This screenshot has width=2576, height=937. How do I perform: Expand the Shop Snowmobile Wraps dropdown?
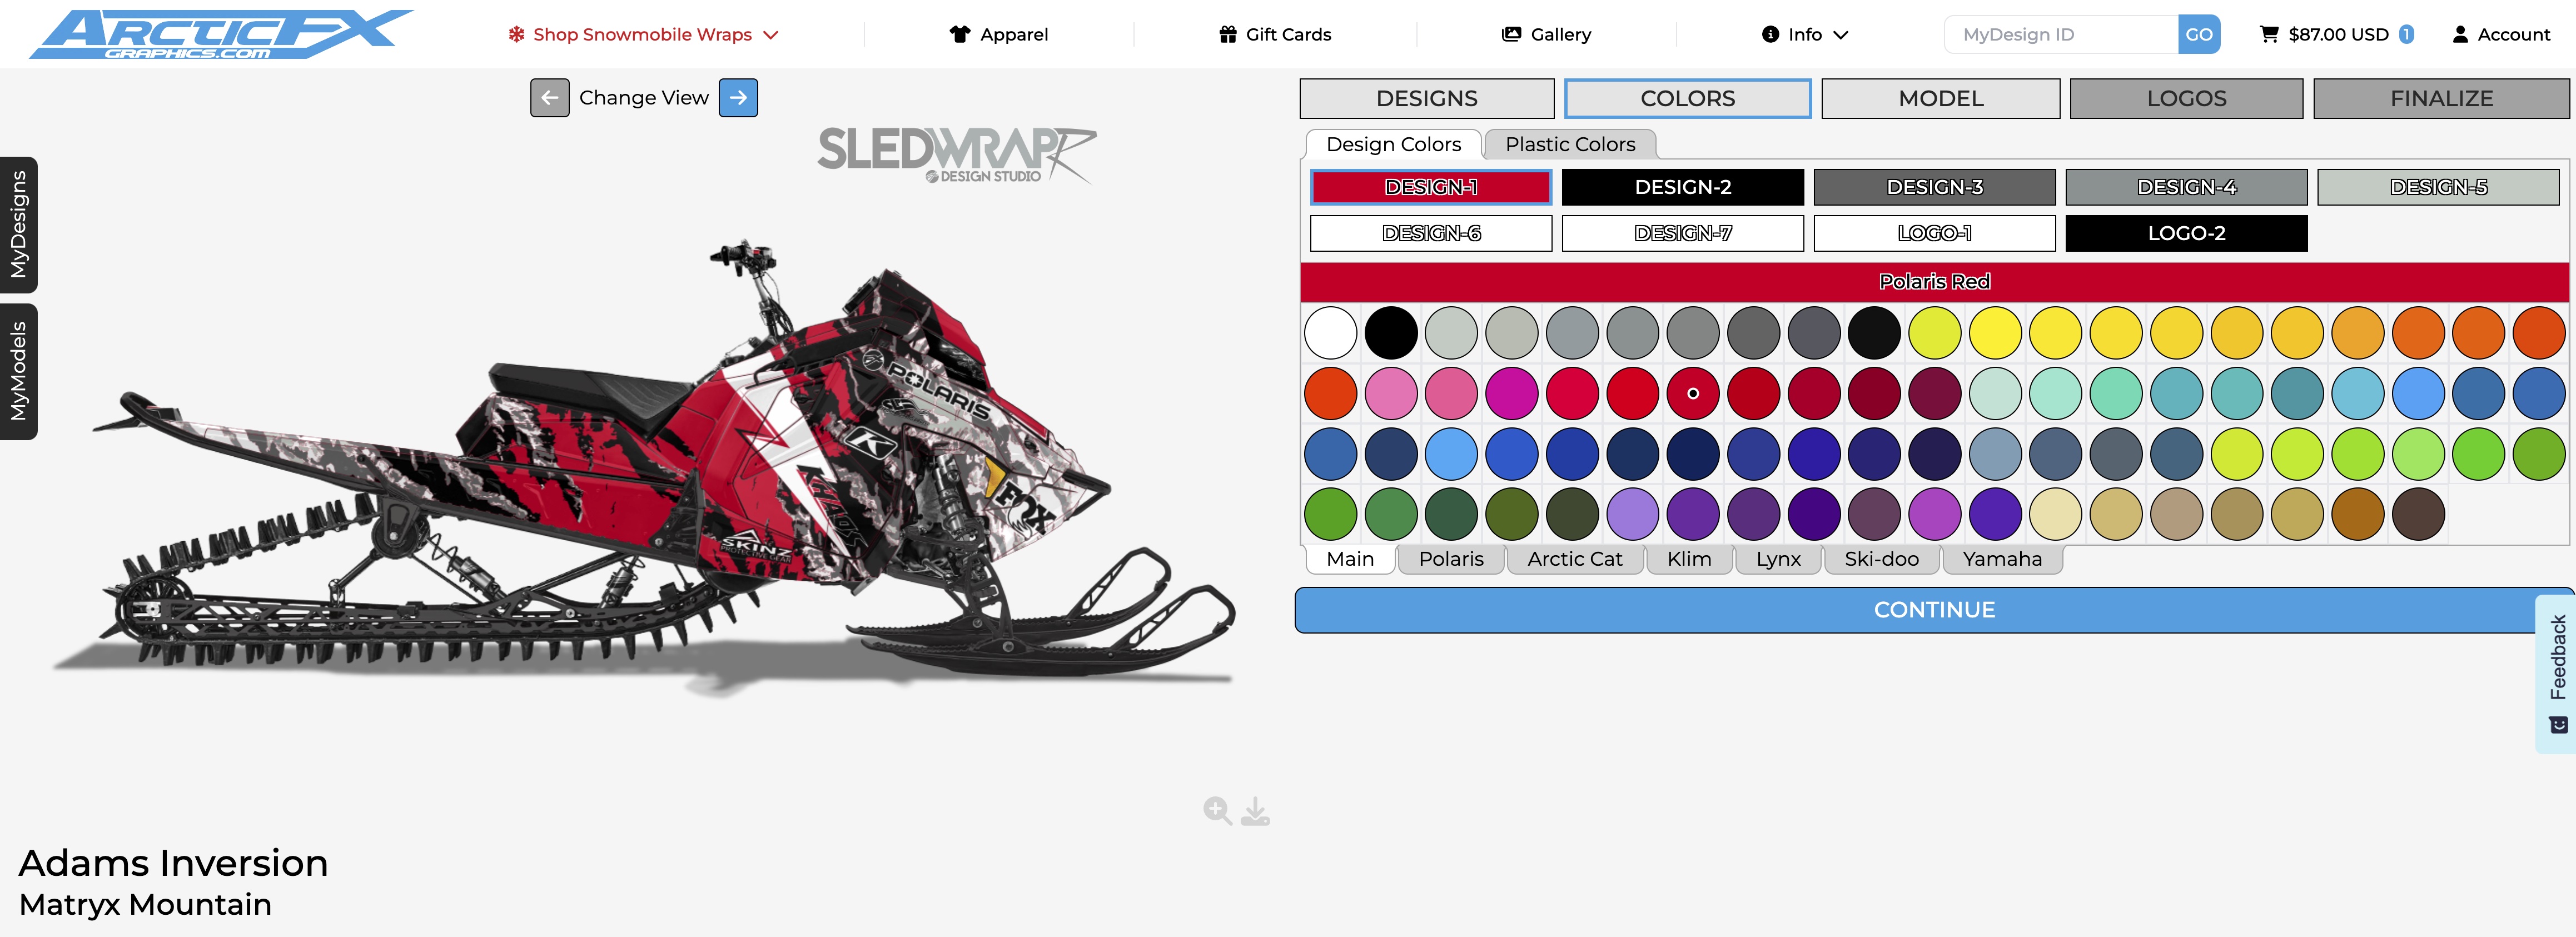tap(643, 34)
